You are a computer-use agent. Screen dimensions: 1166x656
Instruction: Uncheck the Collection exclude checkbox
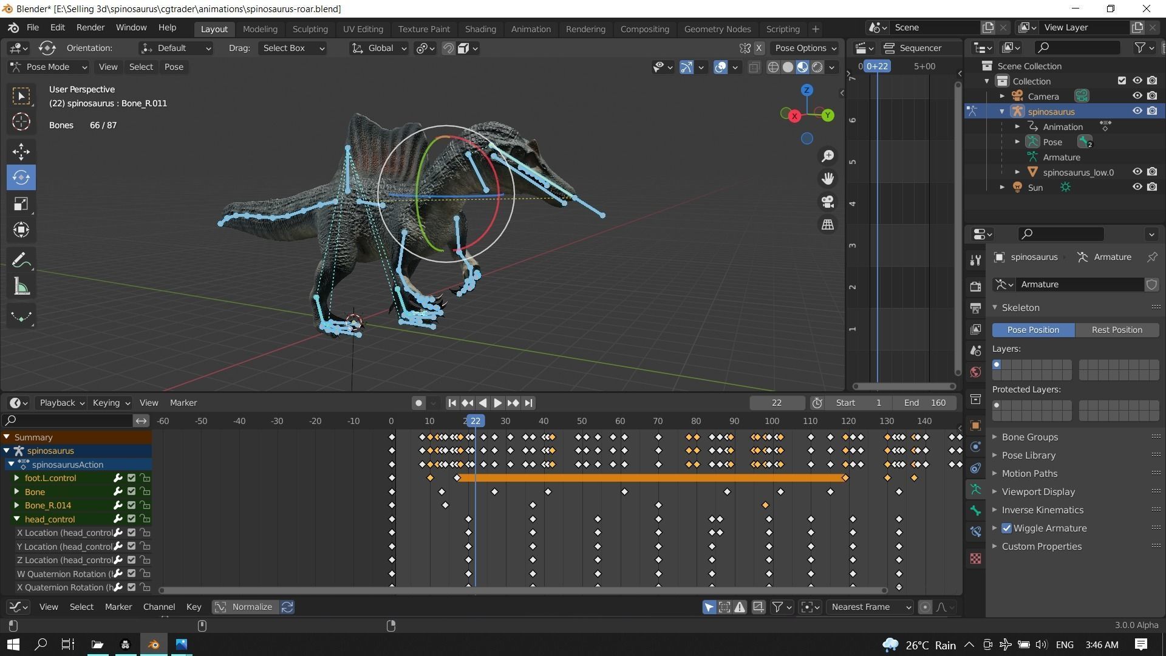[1122, 81]
